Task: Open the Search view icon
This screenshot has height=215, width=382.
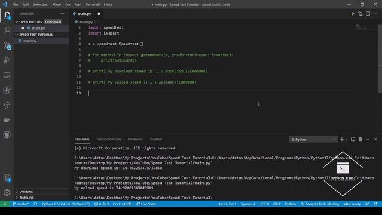Action: click(x=7, y=30)
